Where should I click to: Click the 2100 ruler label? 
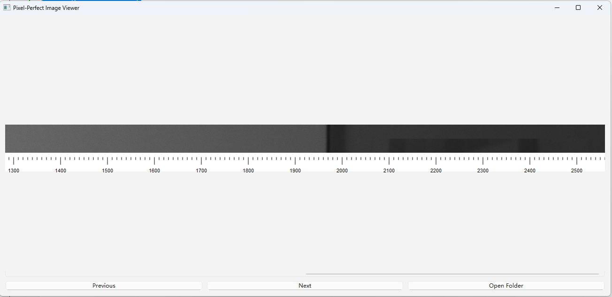pos(389,171)
